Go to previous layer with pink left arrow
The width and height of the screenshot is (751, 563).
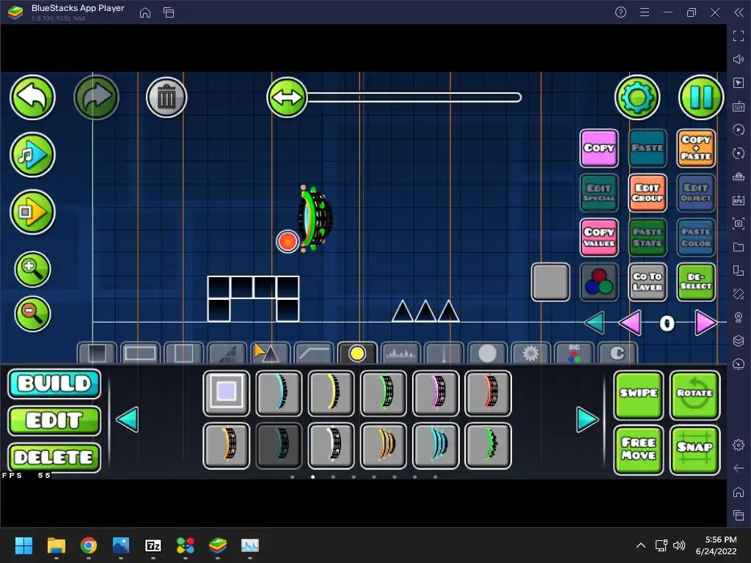tap(630, 323)
